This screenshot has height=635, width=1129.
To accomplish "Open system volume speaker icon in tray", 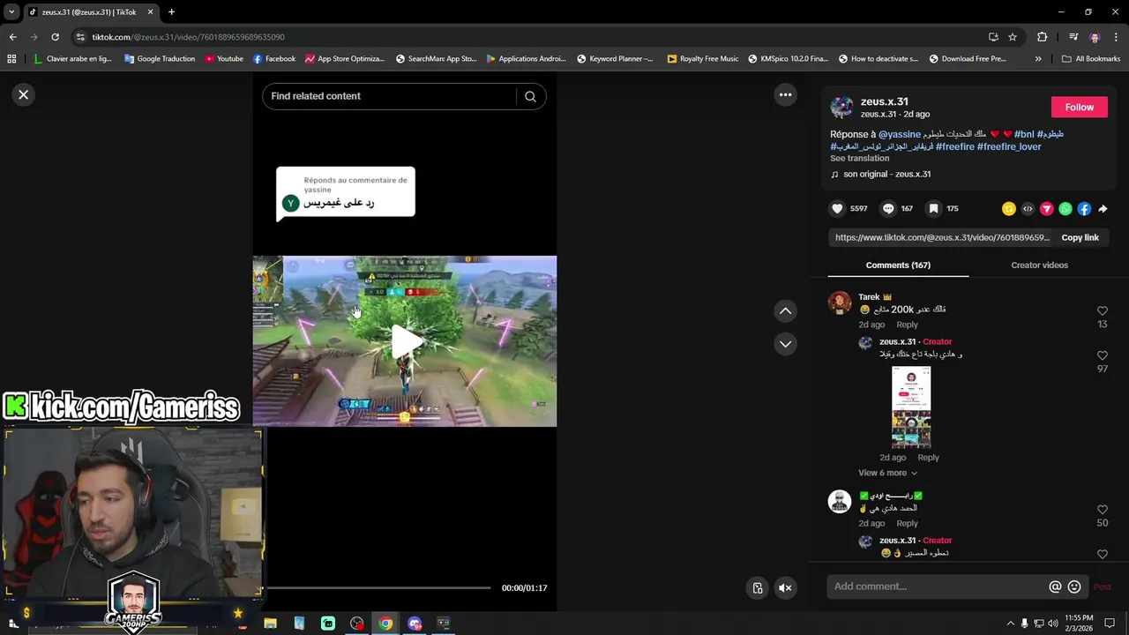I will click(x=1053, y=624).
